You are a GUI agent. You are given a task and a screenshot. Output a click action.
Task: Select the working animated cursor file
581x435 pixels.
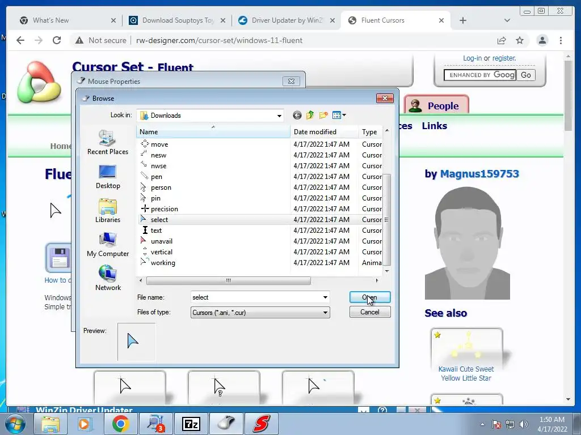pyautogui.click(x=163, y=263)
